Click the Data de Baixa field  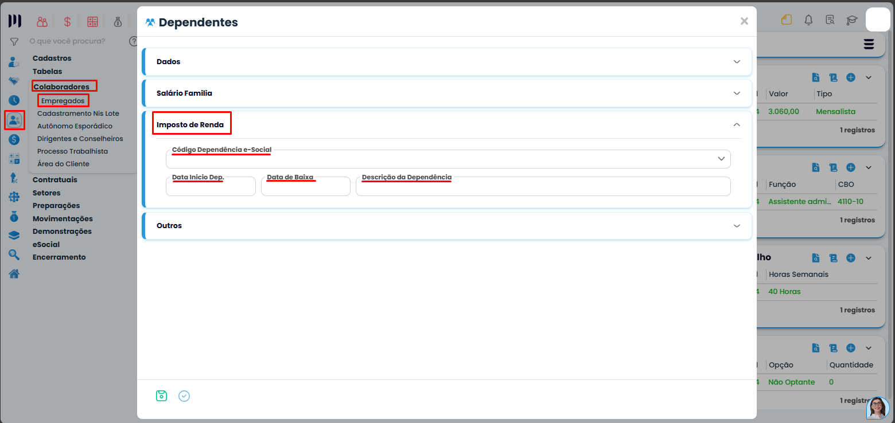[x=306, y=186]
